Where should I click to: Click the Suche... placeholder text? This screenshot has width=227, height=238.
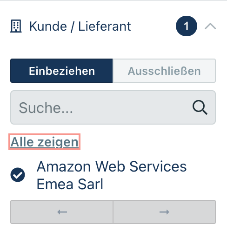point(46,108)
